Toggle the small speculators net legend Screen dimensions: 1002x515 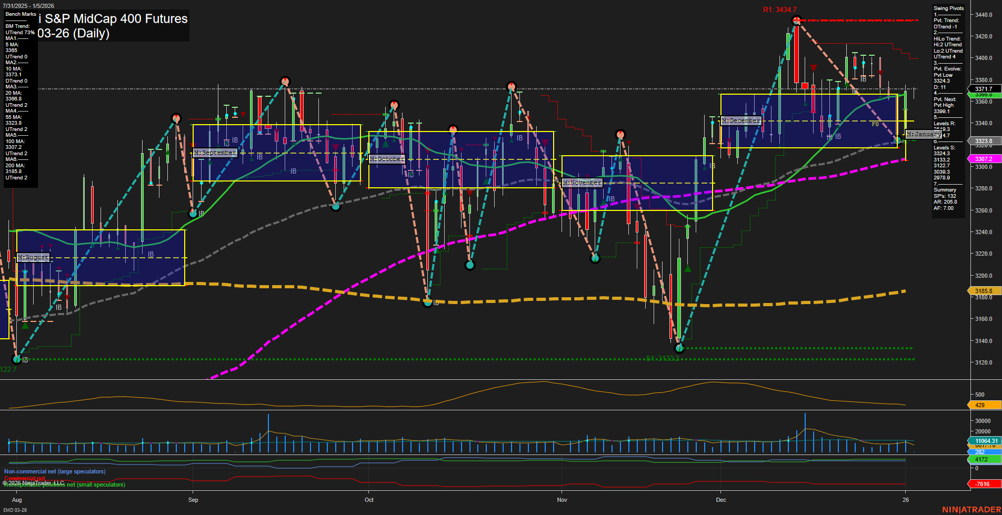click(63, 484)
